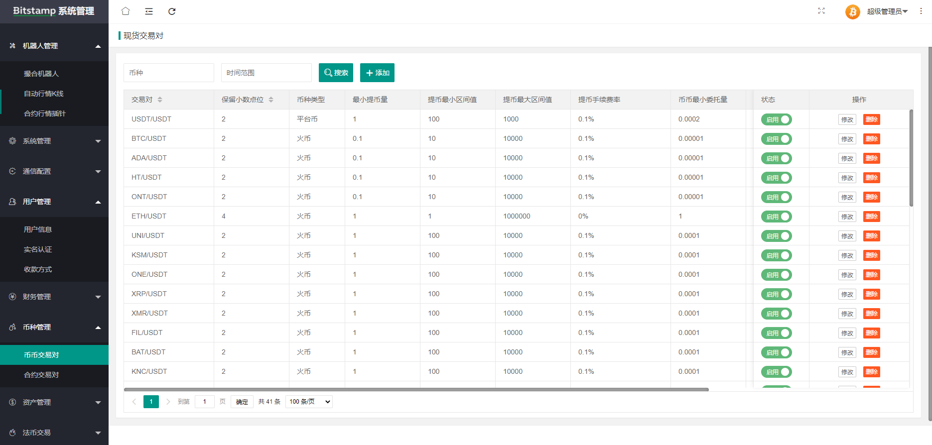Toggle the 启用 switch for BTC/USDT
The width and height of the screenshot is (932, 445).
coord(776,139)
